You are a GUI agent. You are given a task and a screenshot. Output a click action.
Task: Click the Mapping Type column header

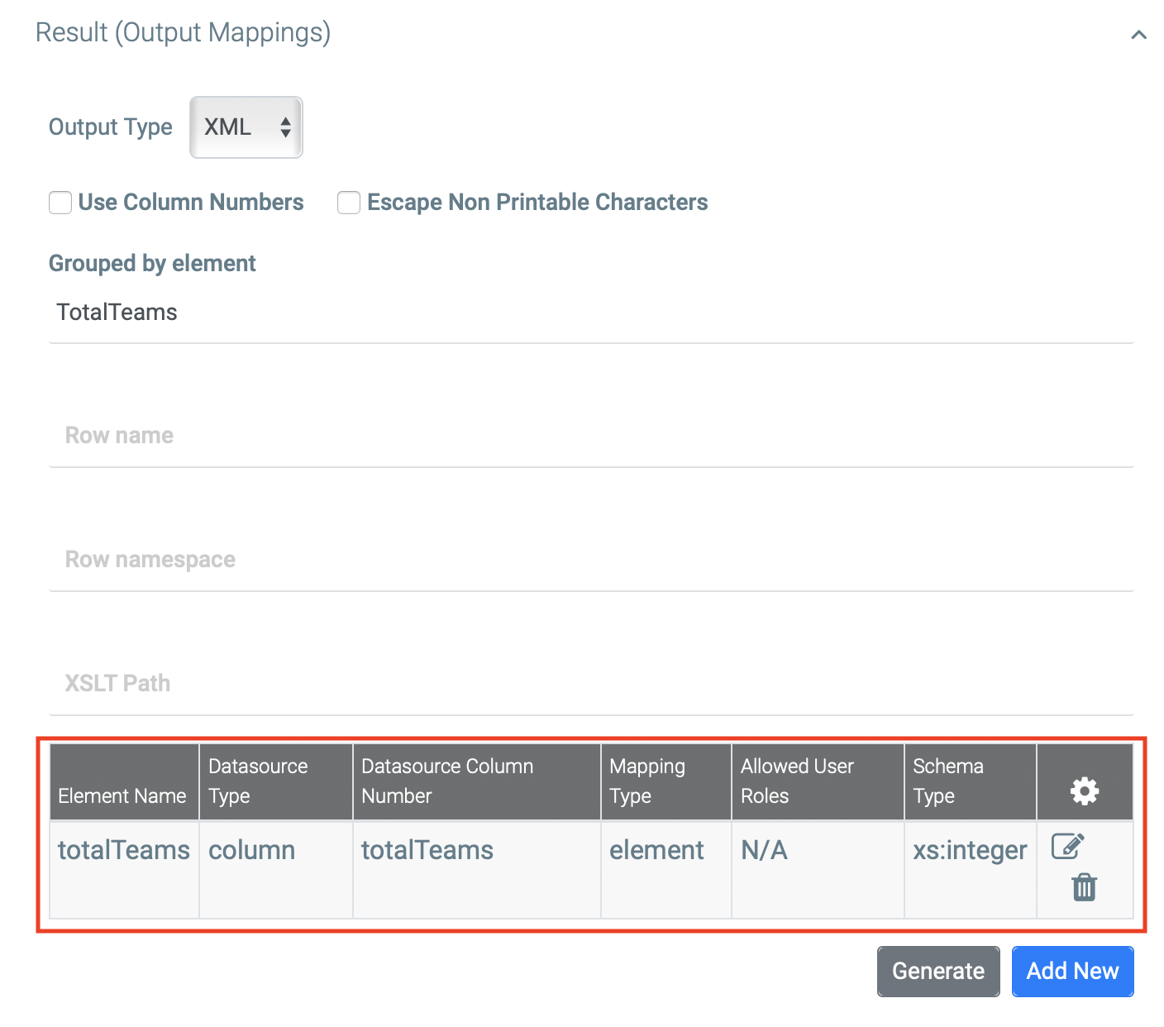tap(666, 782)
